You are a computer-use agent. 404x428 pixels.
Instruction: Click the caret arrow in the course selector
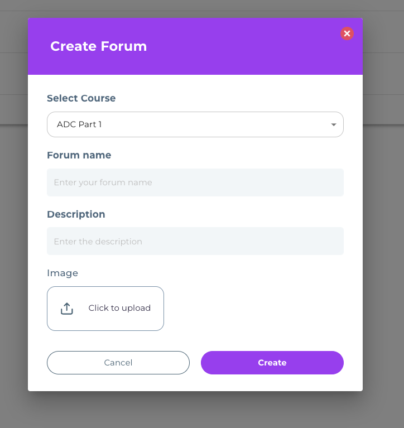pyautogui.click(x=334, y=124)
